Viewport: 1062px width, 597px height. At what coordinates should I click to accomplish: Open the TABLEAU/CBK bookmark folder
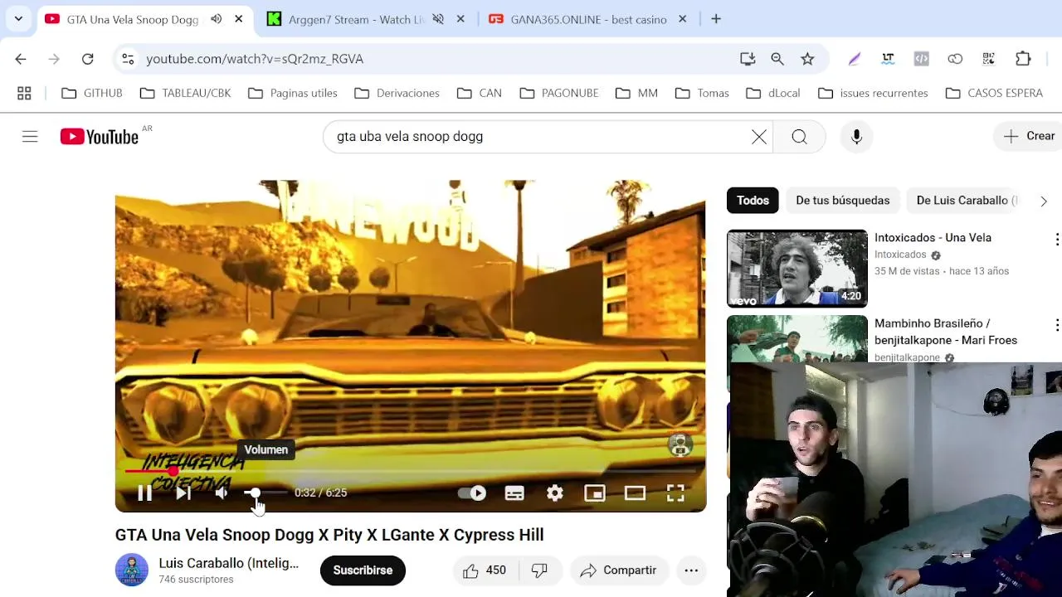click(x=185, y=93)
